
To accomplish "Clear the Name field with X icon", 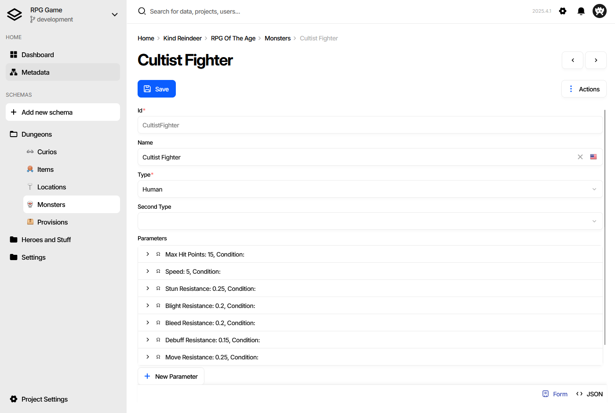I will 580,157.
